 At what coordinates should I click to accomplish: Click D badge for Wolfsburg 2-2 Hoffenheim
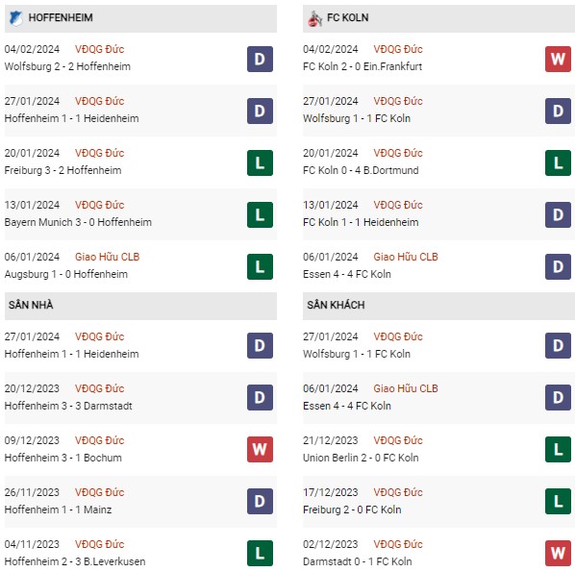pyautogui.click(x=260, y=59)
